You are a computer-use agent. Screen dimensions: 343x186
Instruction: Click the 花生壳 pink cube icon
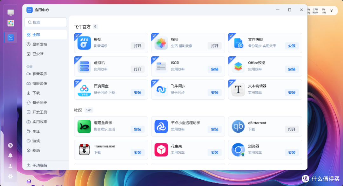coord(161,150)
